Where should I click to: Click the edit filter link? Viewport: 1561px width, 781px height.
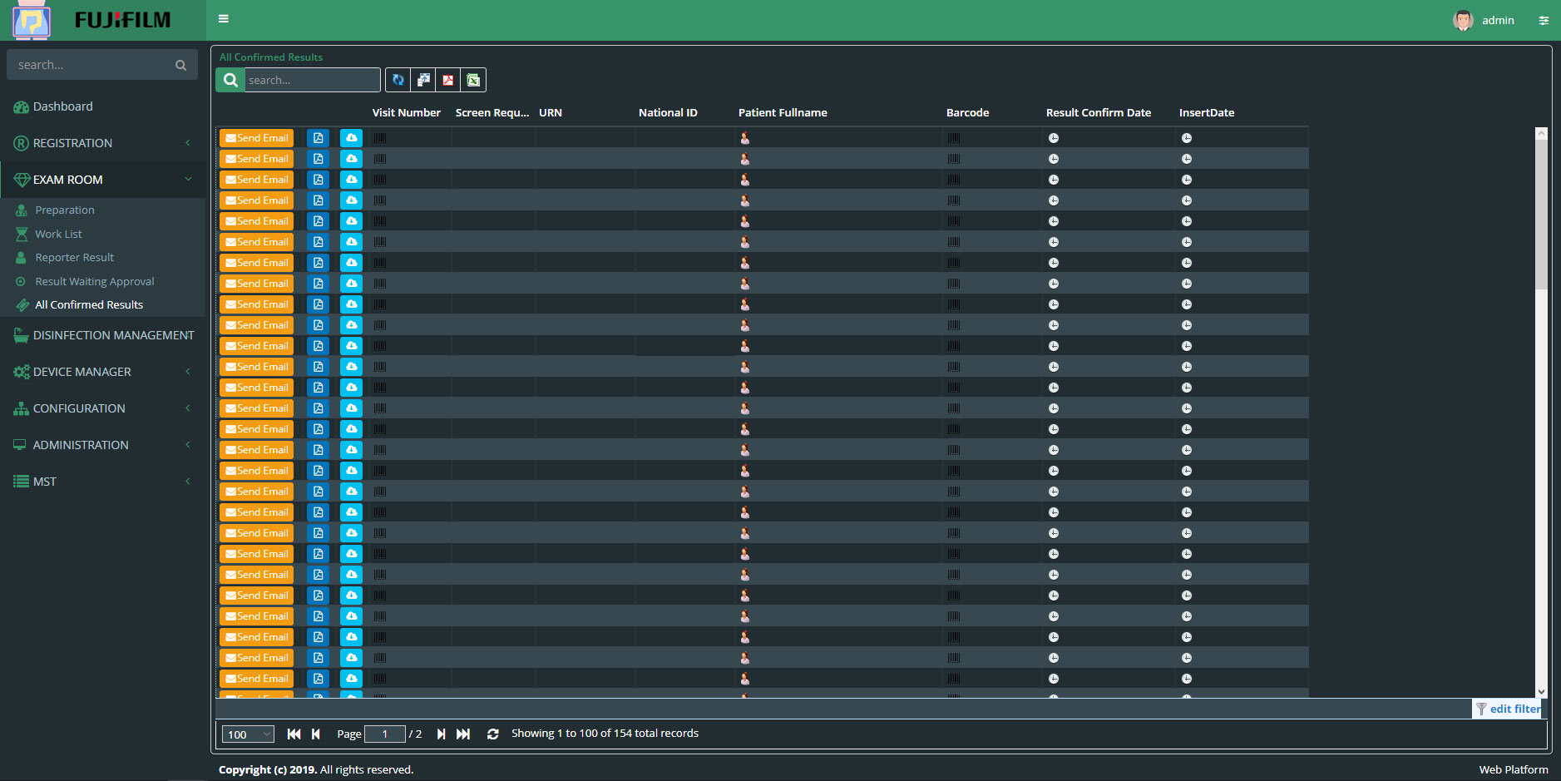point(1509,709)
